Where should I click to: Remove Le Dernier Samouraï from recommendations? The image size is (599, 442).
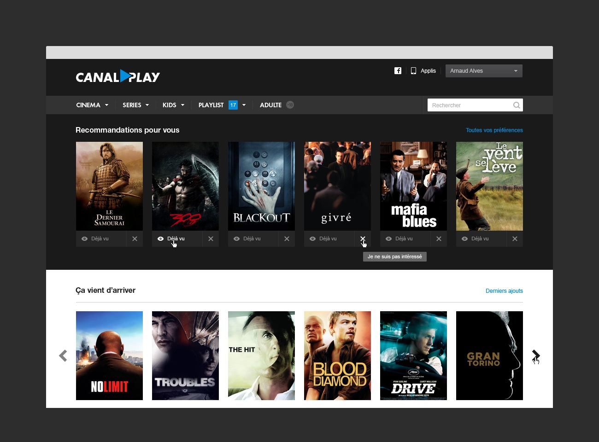(135, 239)
